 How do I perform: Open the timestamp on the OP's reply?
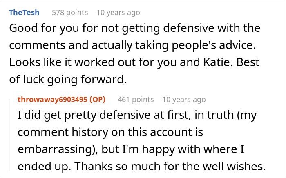pos(184,99)
